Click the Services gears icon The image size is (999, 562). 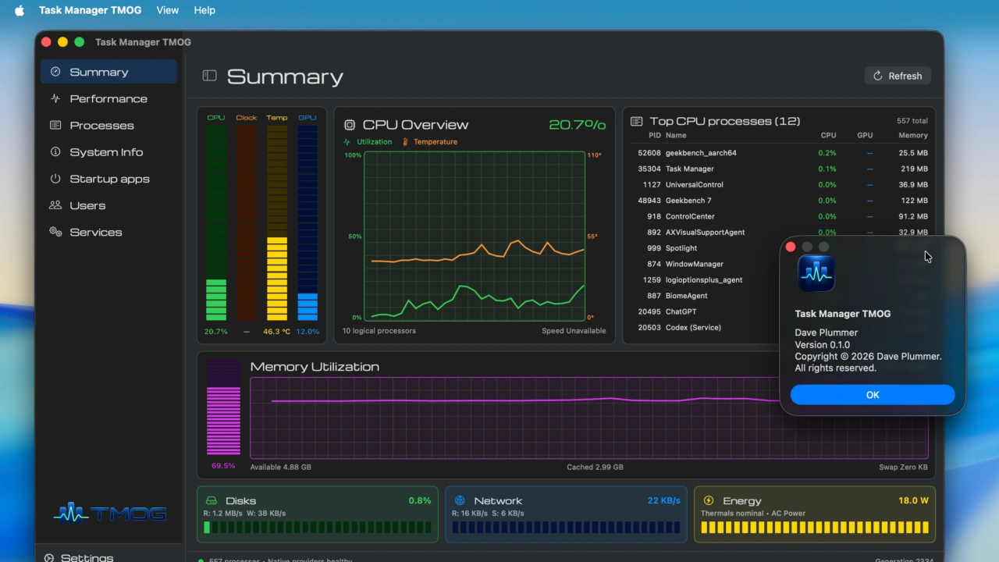point(55,232)
